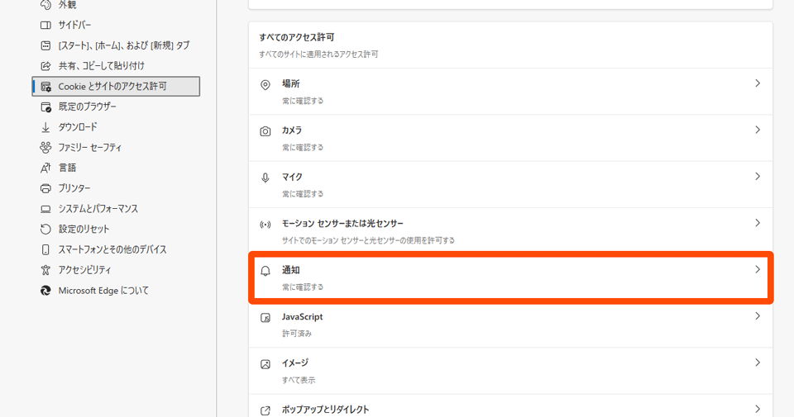Expand the 場所 permission chevron
794x417 pixels.
[x=757, y=84]
